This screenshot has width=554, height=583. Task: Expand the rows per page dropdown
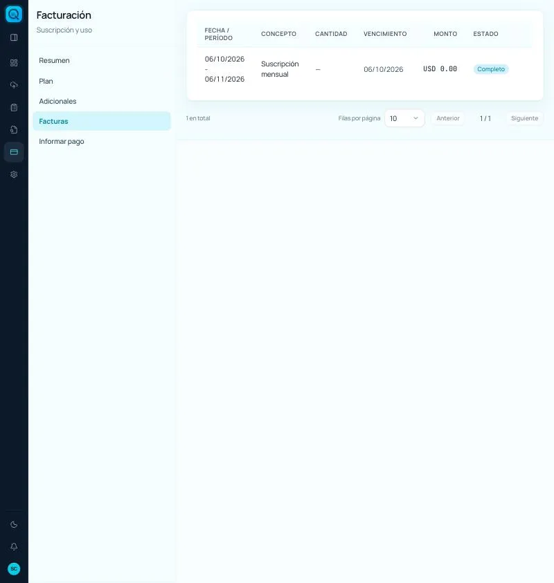pyautogui.click(x=404, y=118)
